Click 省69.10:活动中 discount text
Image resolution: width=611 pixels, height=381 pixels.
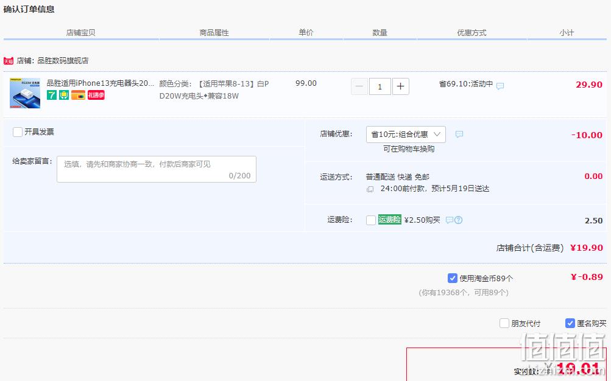(465, 83)
